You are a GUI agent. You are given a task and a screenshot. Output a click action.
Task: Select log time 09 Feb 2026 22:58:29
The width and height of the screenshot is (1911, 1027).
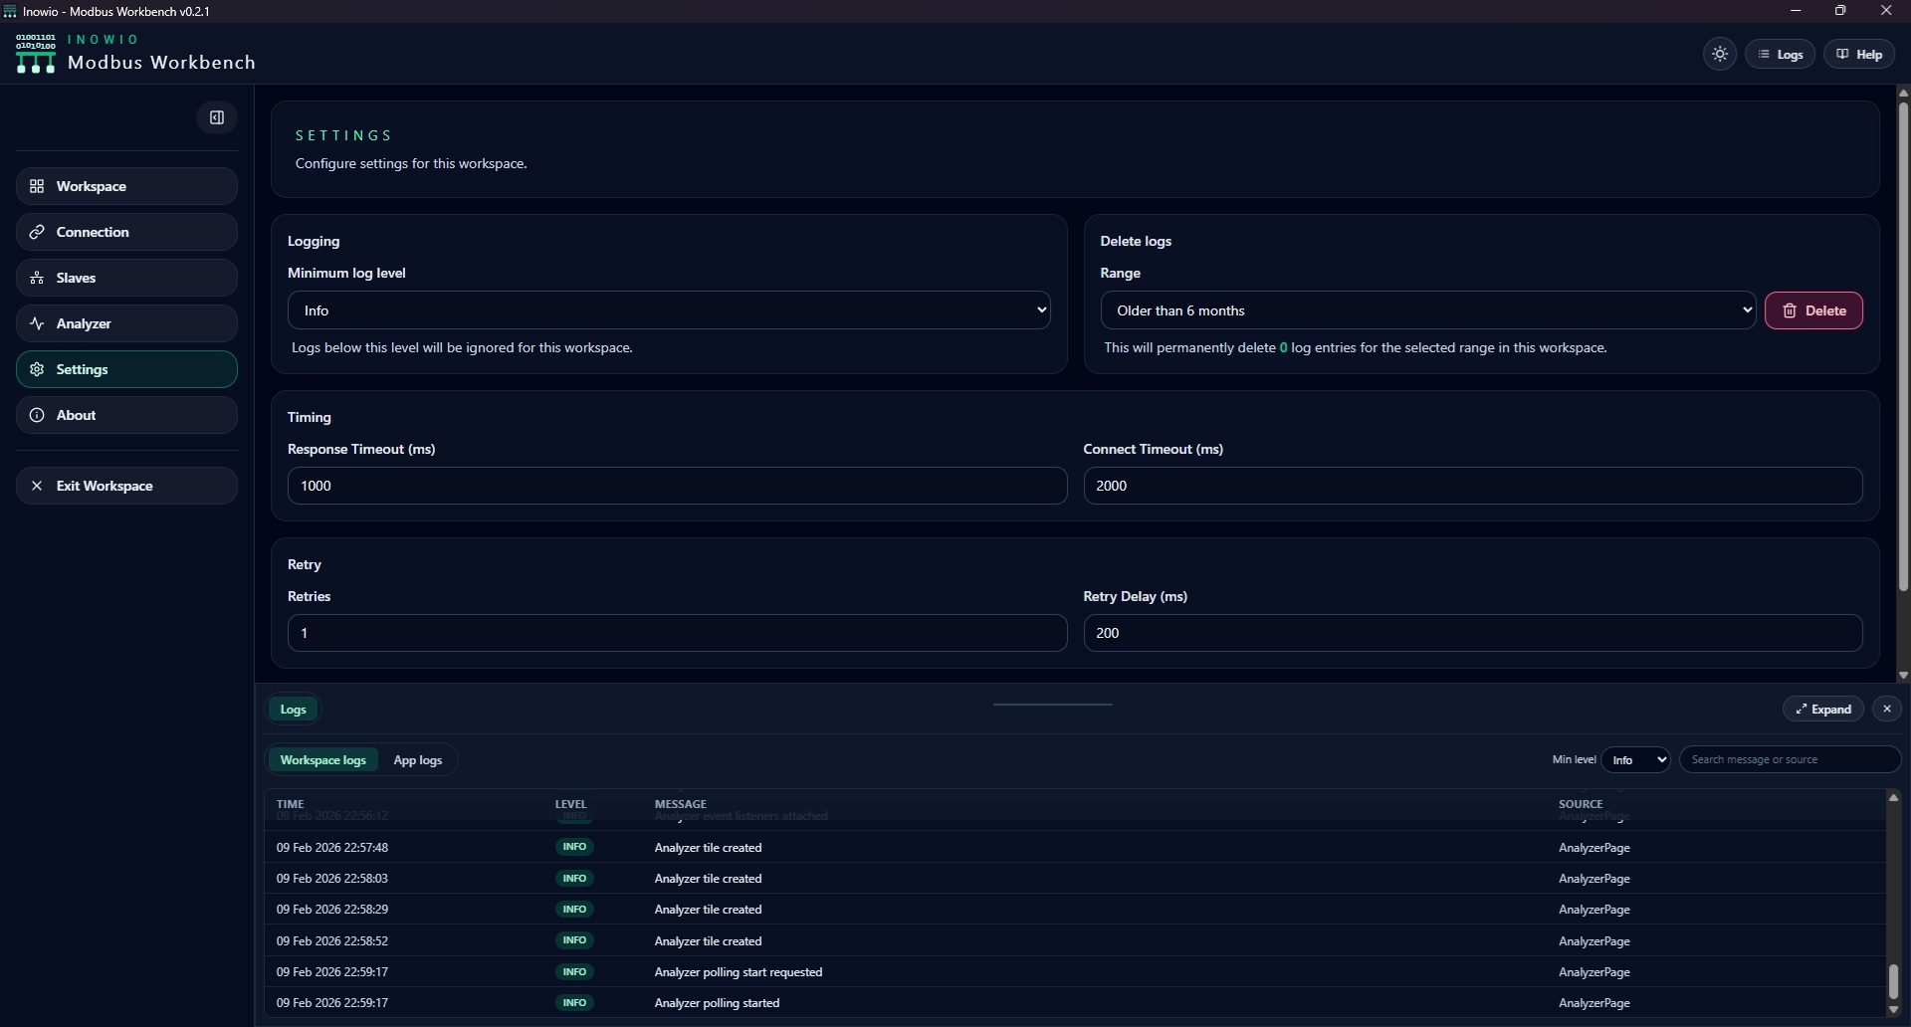(x=332, y=910)
